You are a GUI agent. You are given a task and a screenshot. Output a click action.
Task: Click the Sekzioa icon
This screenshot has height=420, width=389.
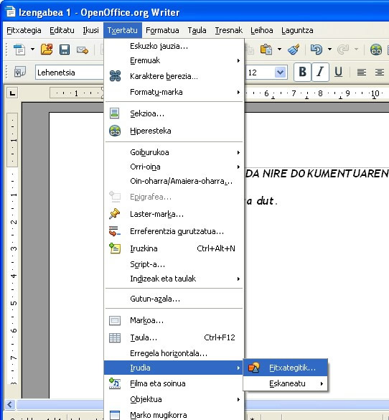pos(115,113)
